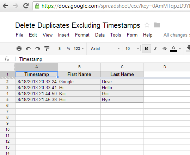Open the Help menu
This screenshot has width=190, height=155.
[x=148, y=35]
